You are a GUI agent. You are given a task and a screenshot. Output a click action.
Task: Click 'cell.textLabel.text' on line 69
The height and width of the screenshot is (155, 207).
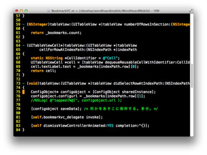coord(51,67)
